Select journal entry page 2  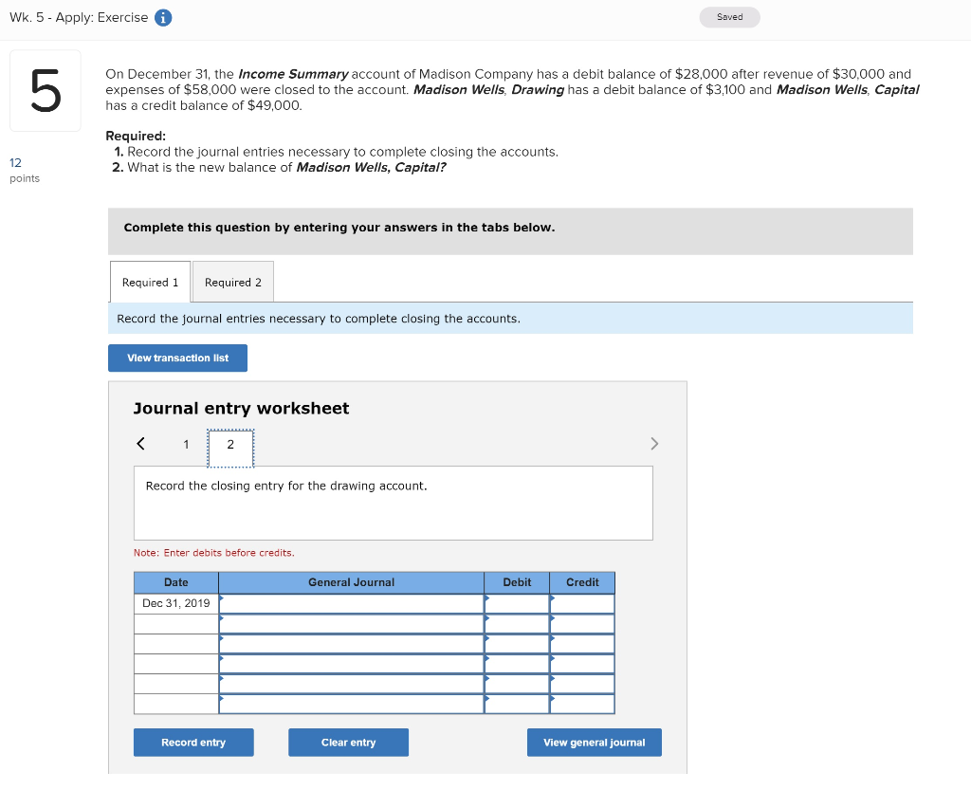[x=229, y=443]
